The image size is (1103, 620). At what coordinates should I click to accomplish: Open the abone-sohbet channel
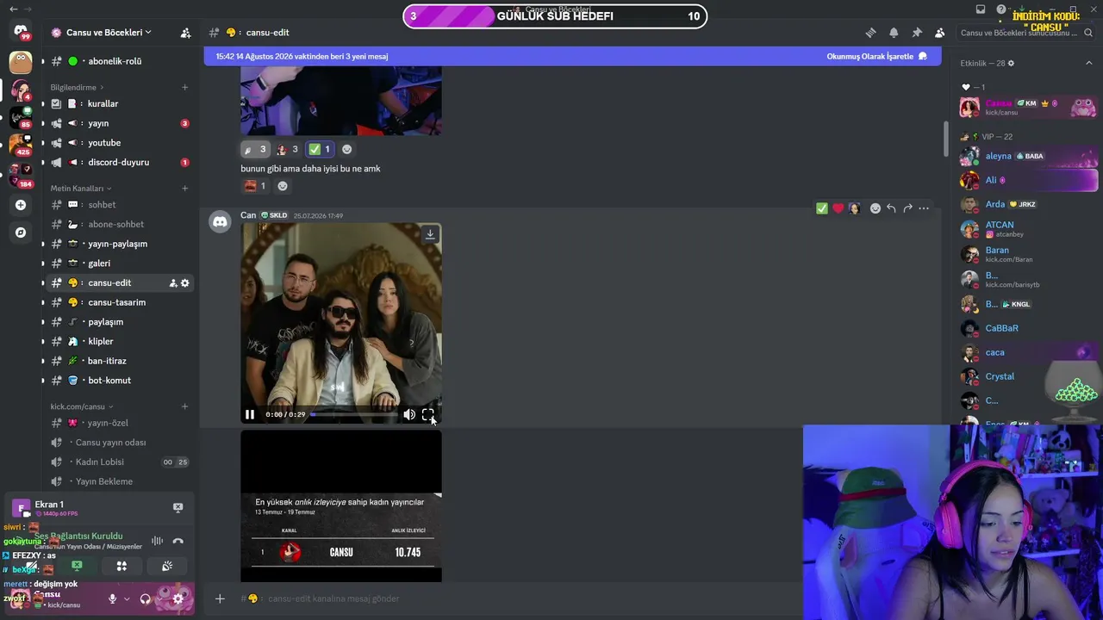pos(119,224)
